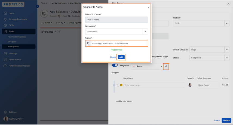
Task: Select Tasks in the sidebar
Action: coord(19,32)
